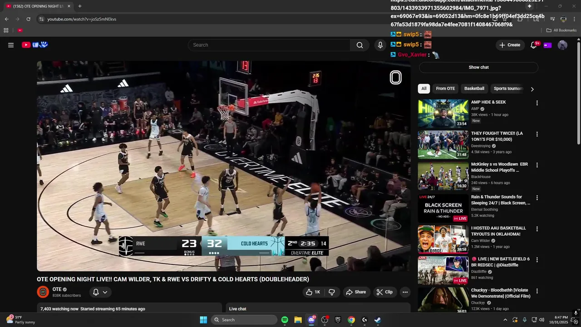
Task: Expand notification options chevron beside bell
Action: coord(105,292)
